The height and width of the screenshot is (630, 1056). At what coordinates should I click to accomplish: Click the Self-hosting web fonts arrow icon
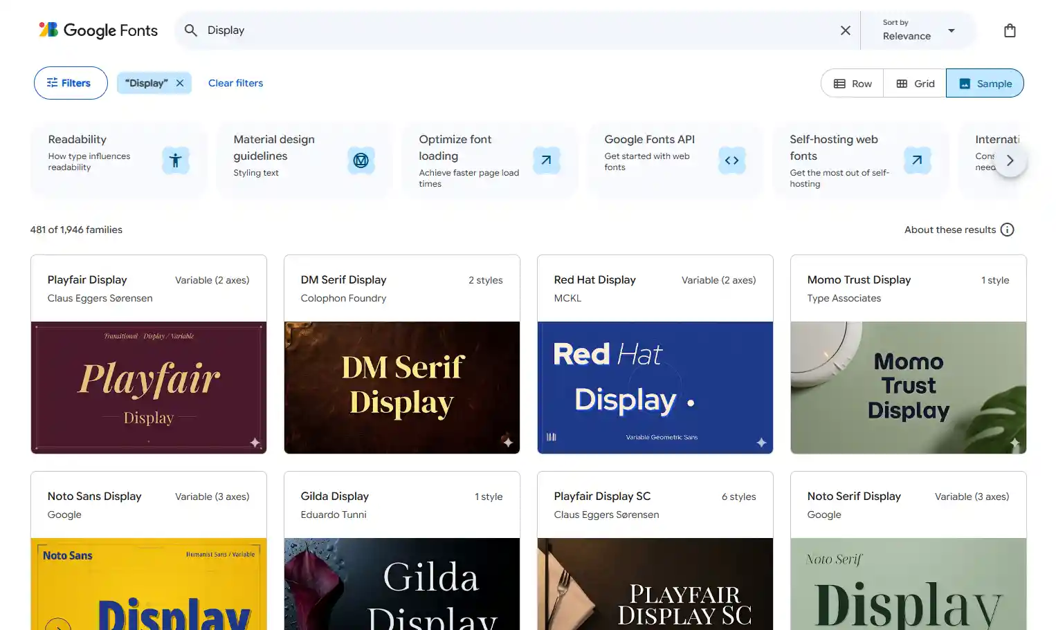click(918, 160)
